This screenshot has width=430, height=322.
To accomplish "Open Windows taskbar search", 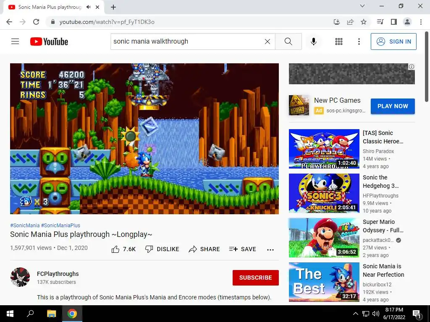I will (30, 314).
